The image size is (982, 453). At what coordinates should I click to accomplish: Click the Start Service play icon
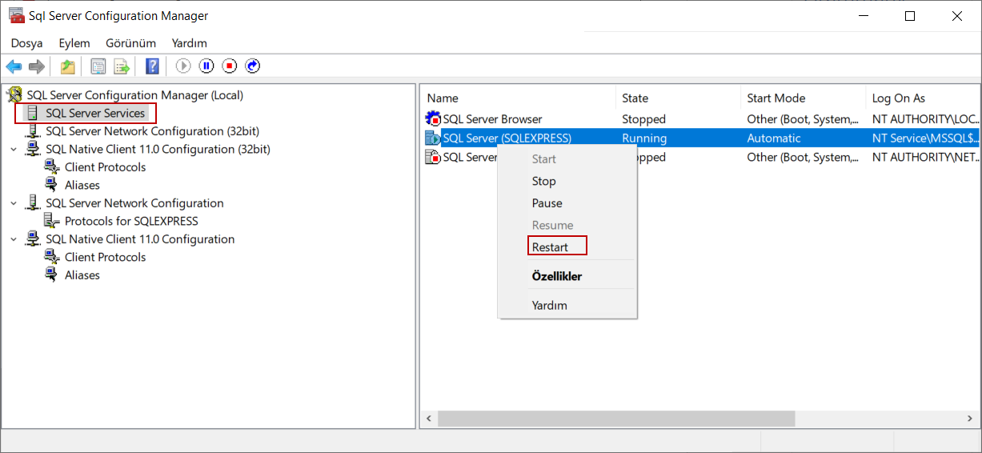[x=183, y=66]
